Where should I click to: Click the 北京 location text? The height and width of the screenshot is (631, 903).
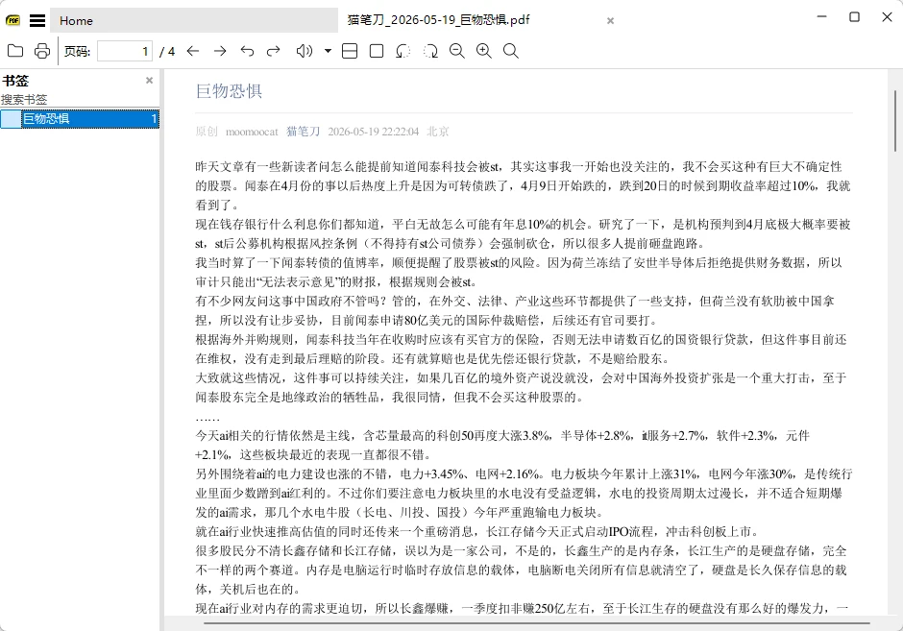[x=438, y=132]
